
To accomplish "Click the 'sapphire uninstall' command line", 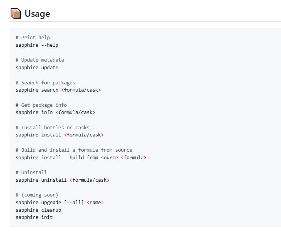I will (x=62, y=180).
